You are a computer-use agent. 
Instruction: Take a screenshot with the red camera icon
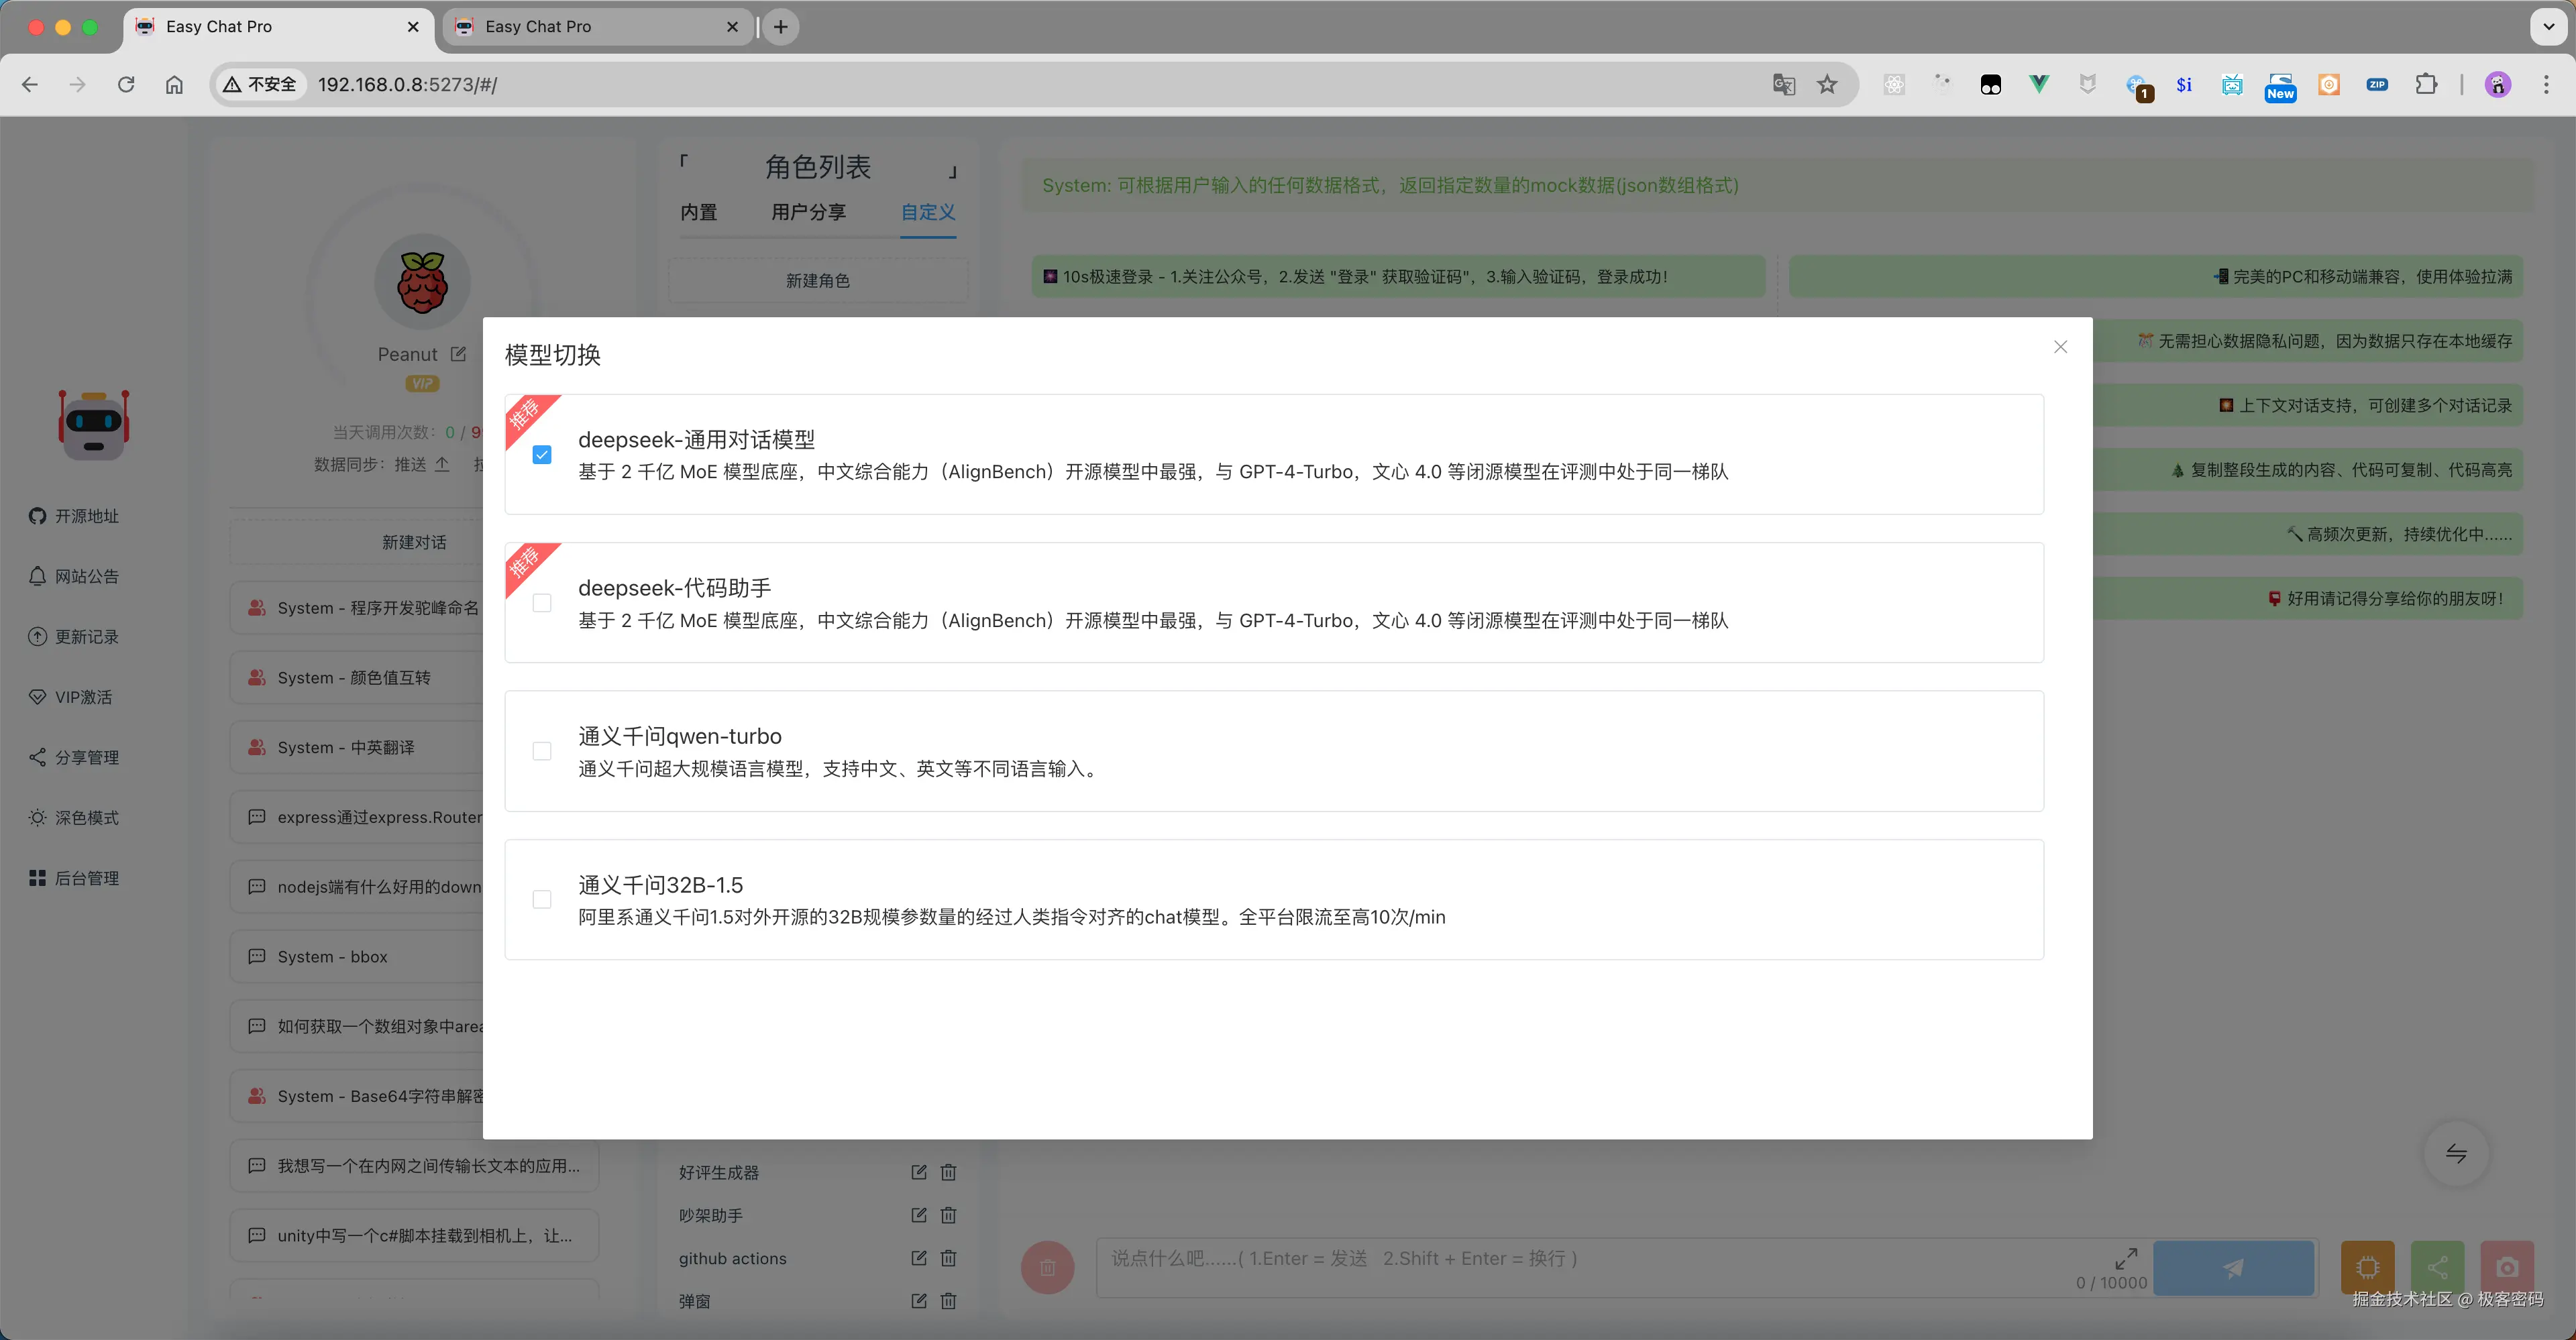[x=2507, y=1267]
